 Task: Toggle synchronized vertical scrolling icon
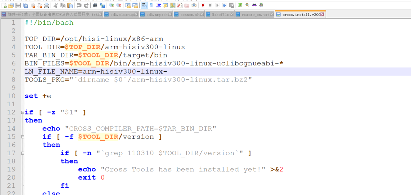click(x=128, y=5)
